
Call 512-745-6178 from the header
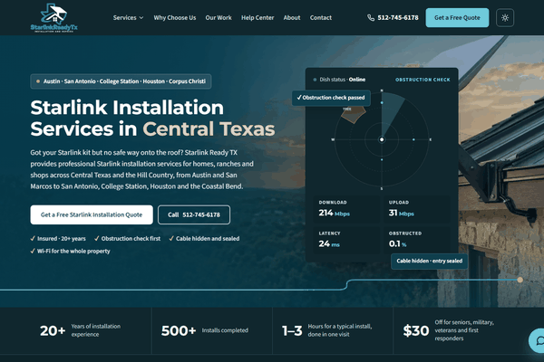pos(398,18)
